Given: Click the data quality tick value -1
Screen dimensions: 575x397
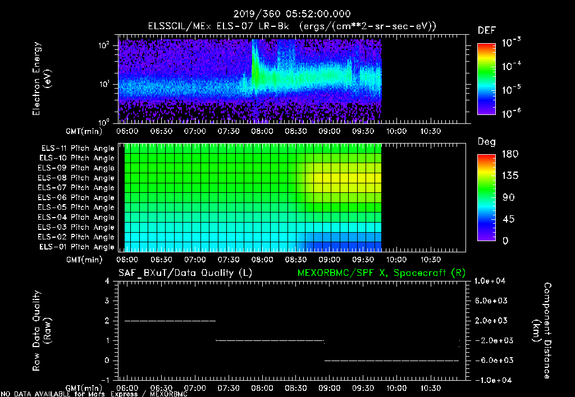Looking at the screenshot, I should (x=105, y=380).
